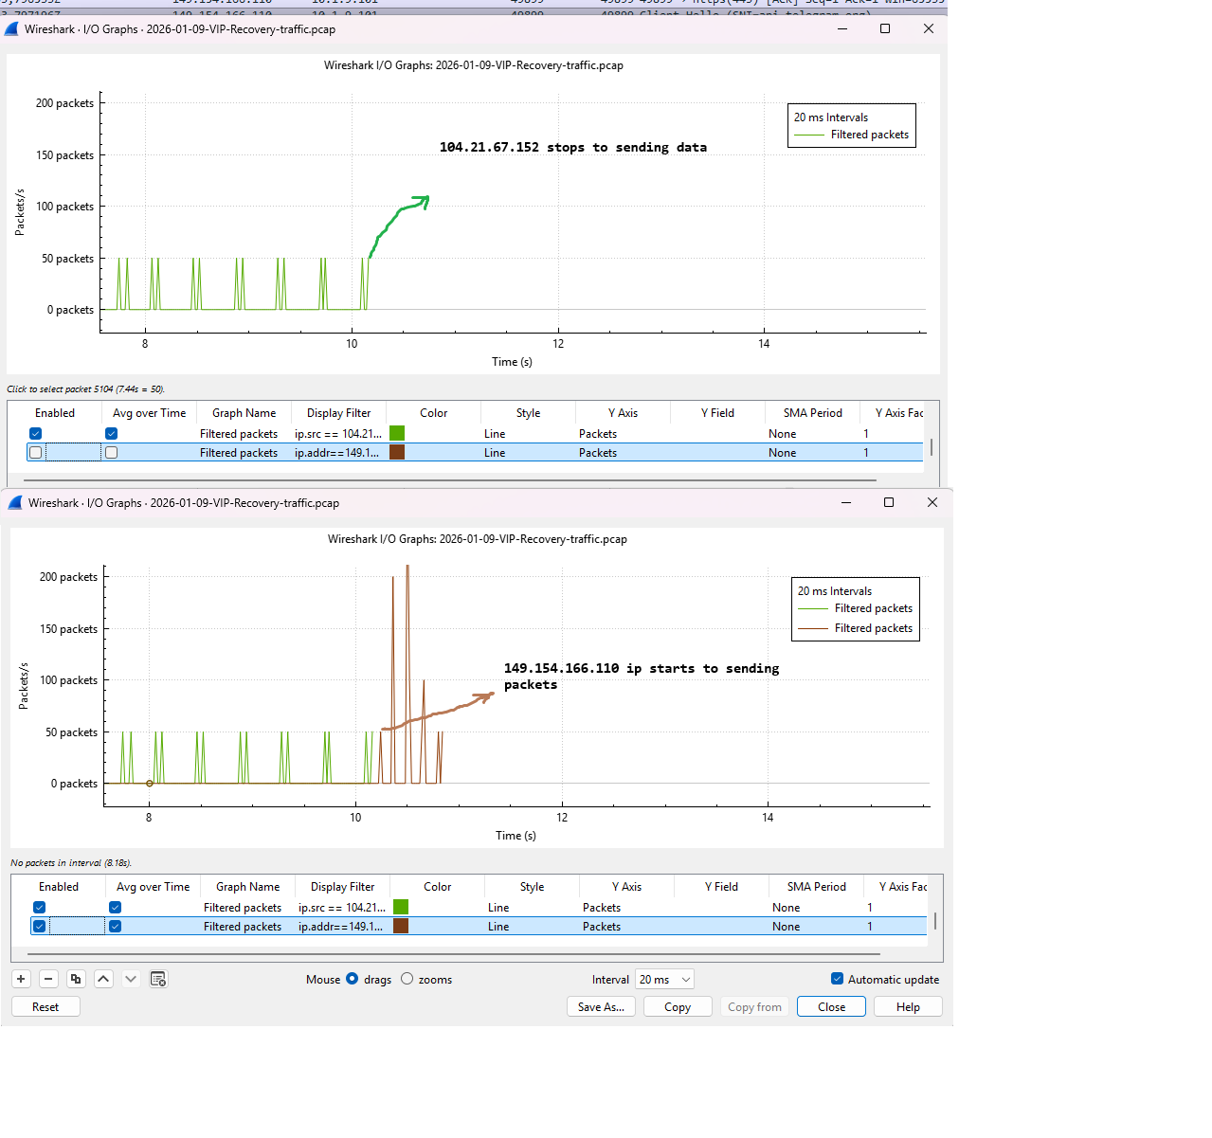Click the Wireshark shark fin title bar icon
This screenshot has height=1138, width=1212.
click(x=14, y=502)
